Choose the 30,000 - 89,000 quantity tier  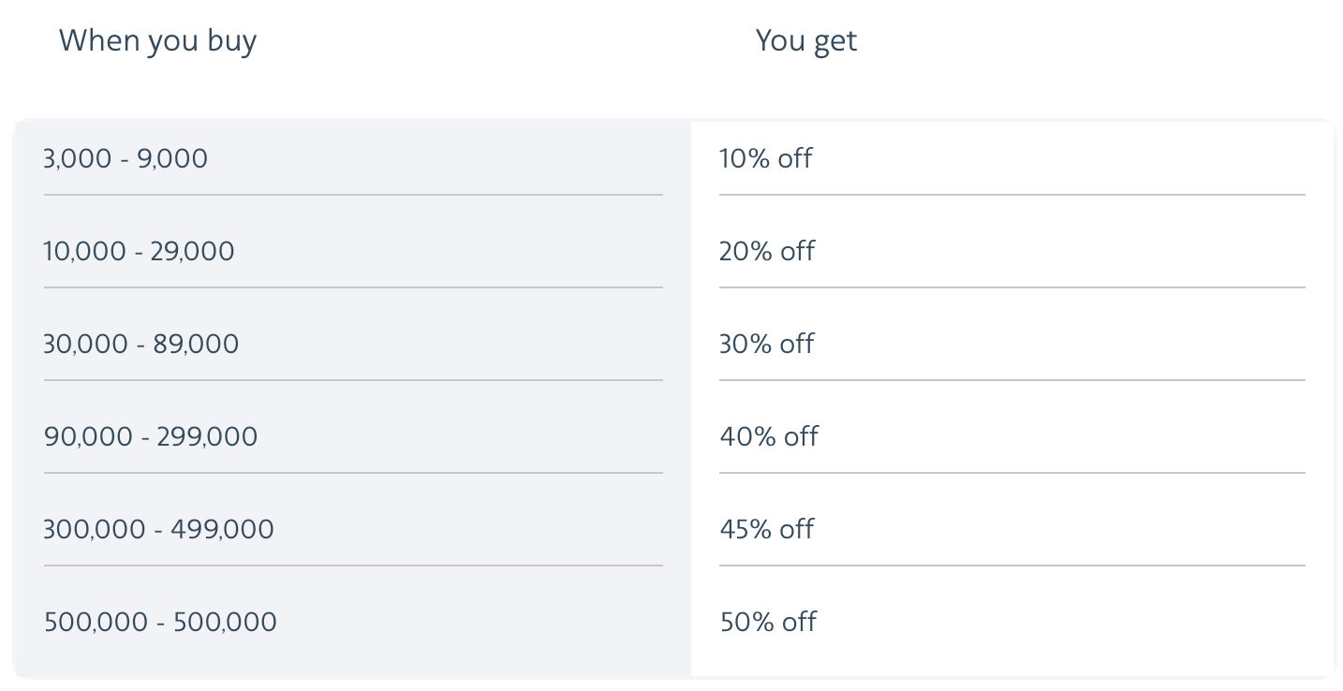(140, 344)
